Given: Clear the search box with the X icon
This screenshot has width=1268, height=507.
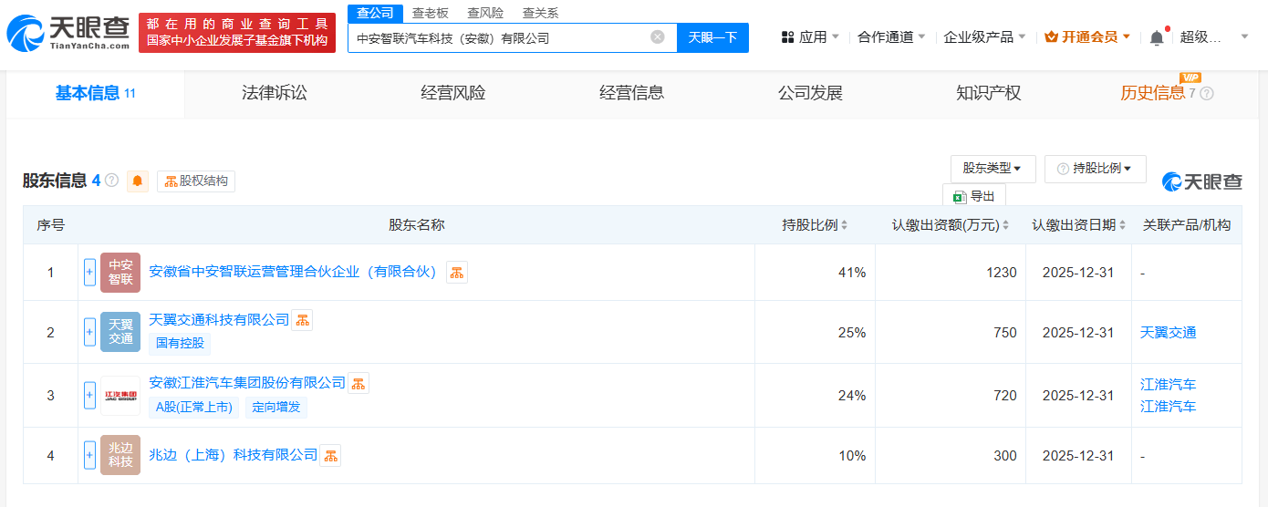Looking at the screenshot, I should pos(658,37).
